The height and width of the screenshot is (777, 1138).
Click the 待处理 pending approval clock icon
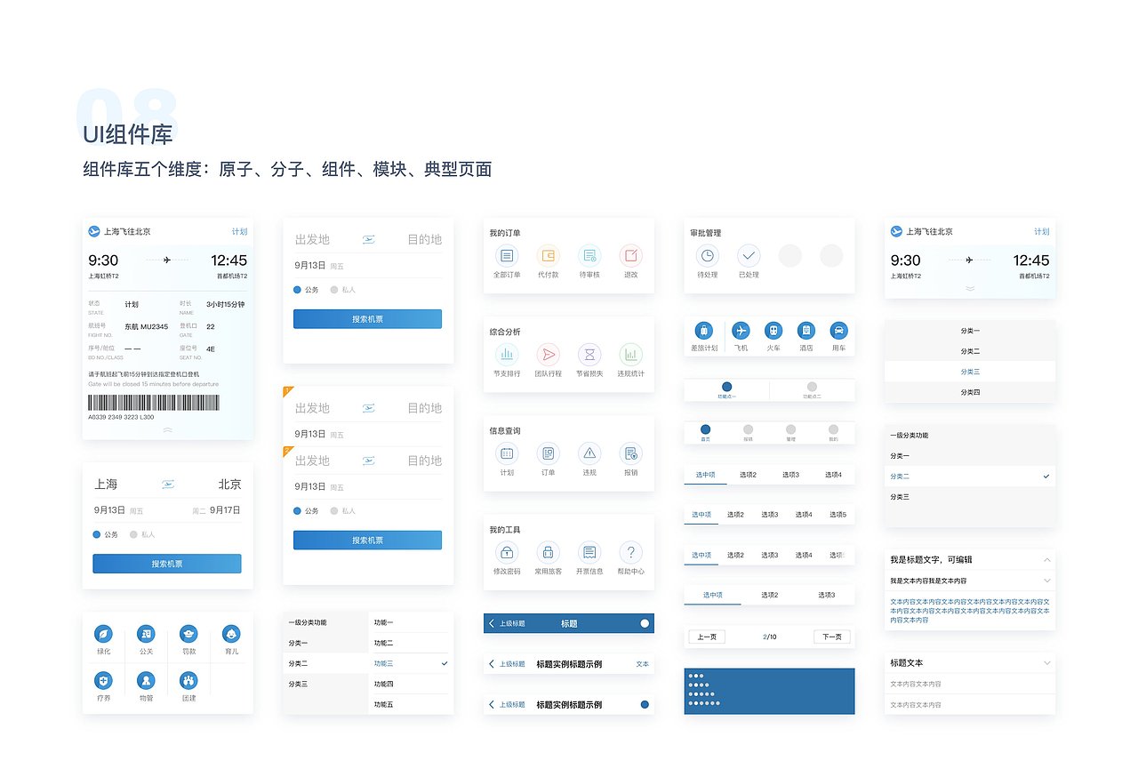pos(706,257)
